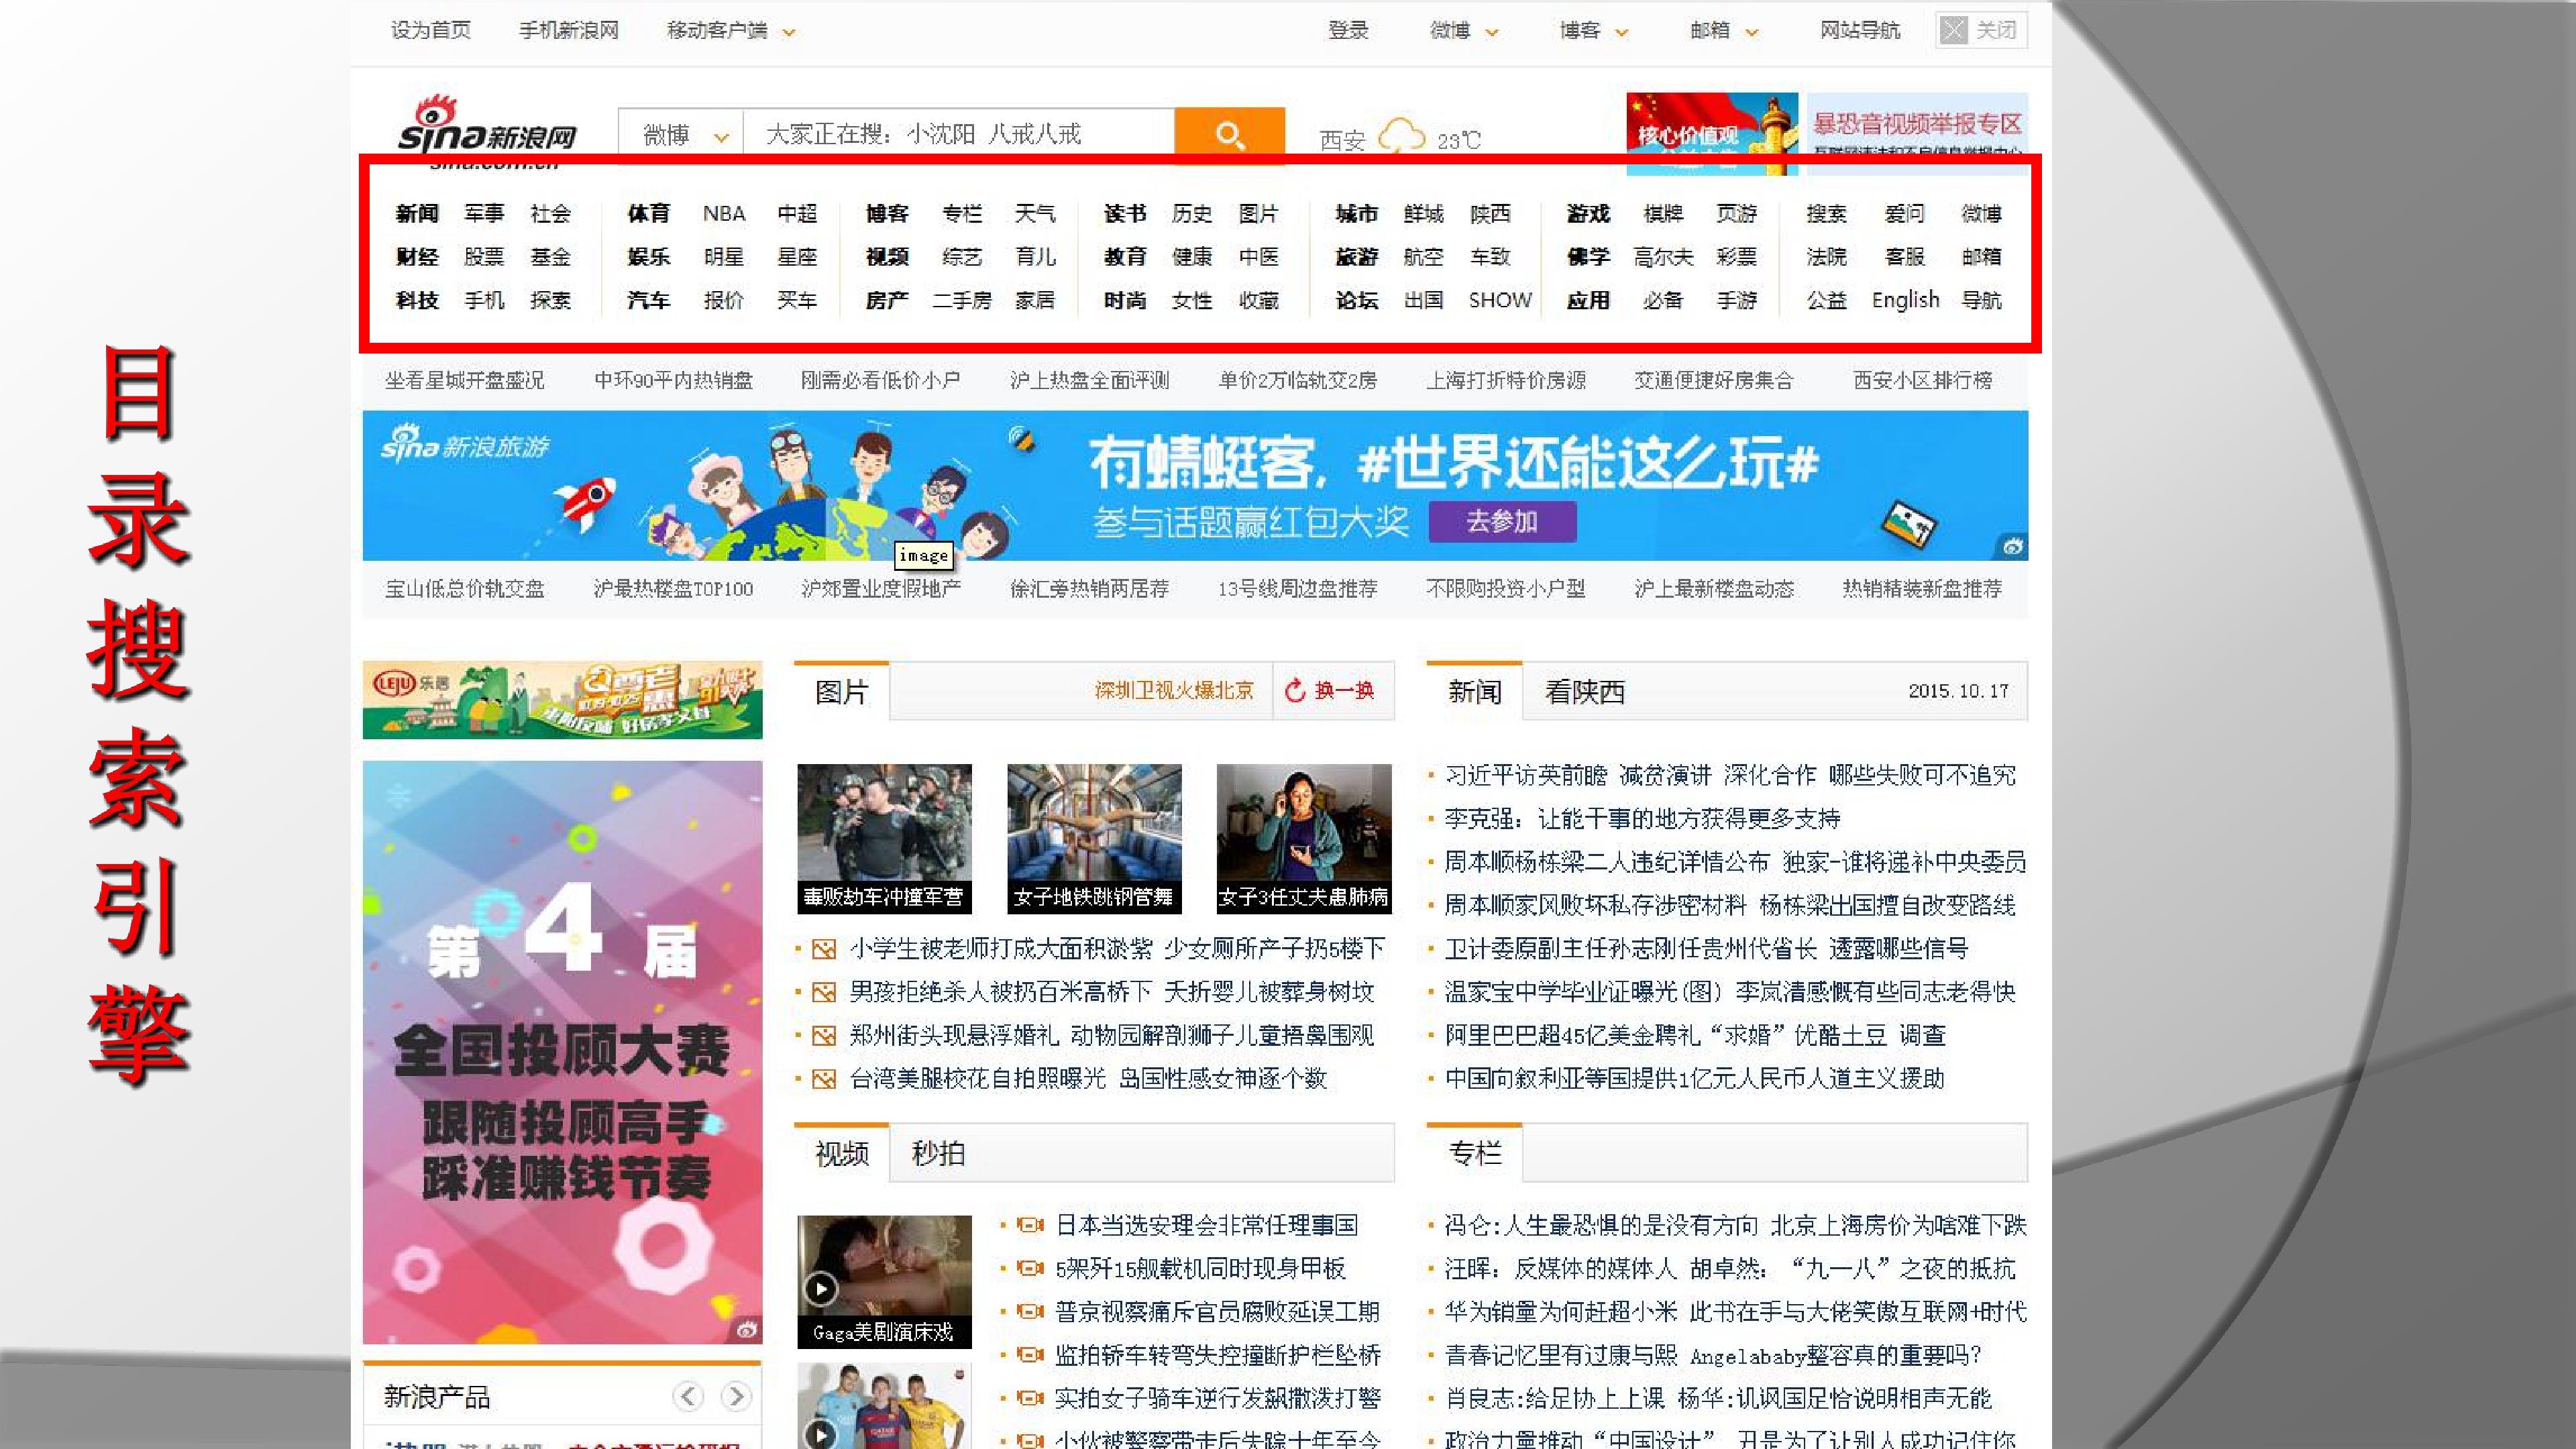Image resolution: width=2576 pixels, height=1449 pixels.
Task: Click the orange search magnifier button
Action: 1229,133
